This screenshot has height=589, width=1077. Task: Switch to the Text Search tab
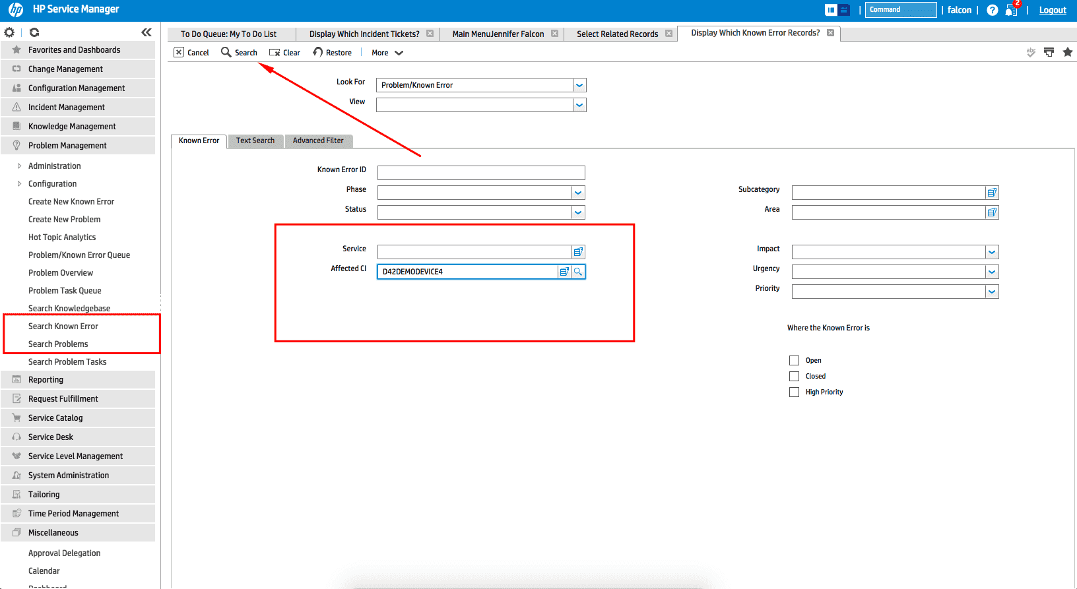(255, 140)
